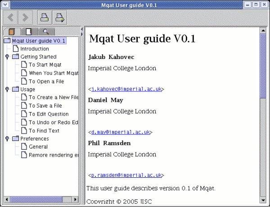
Task: Click the Mqat User guide V0.1 page heading
Action: coord(142,39)
